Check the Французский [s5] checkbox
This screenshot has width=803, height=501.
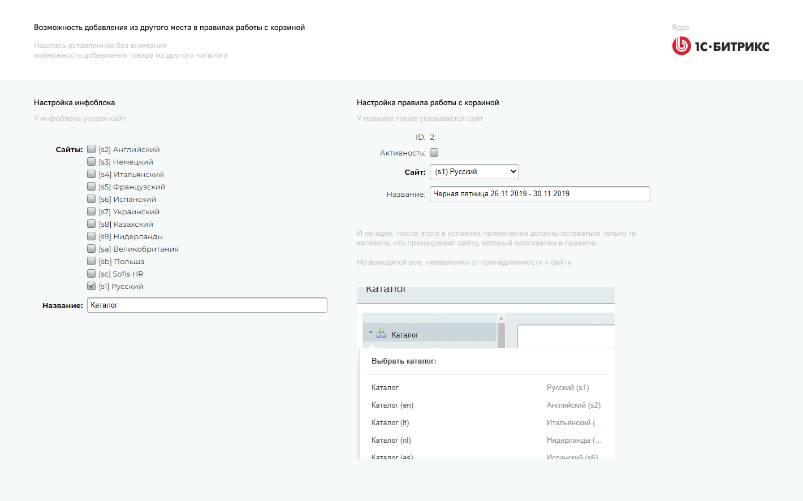[x=92, y=187]
